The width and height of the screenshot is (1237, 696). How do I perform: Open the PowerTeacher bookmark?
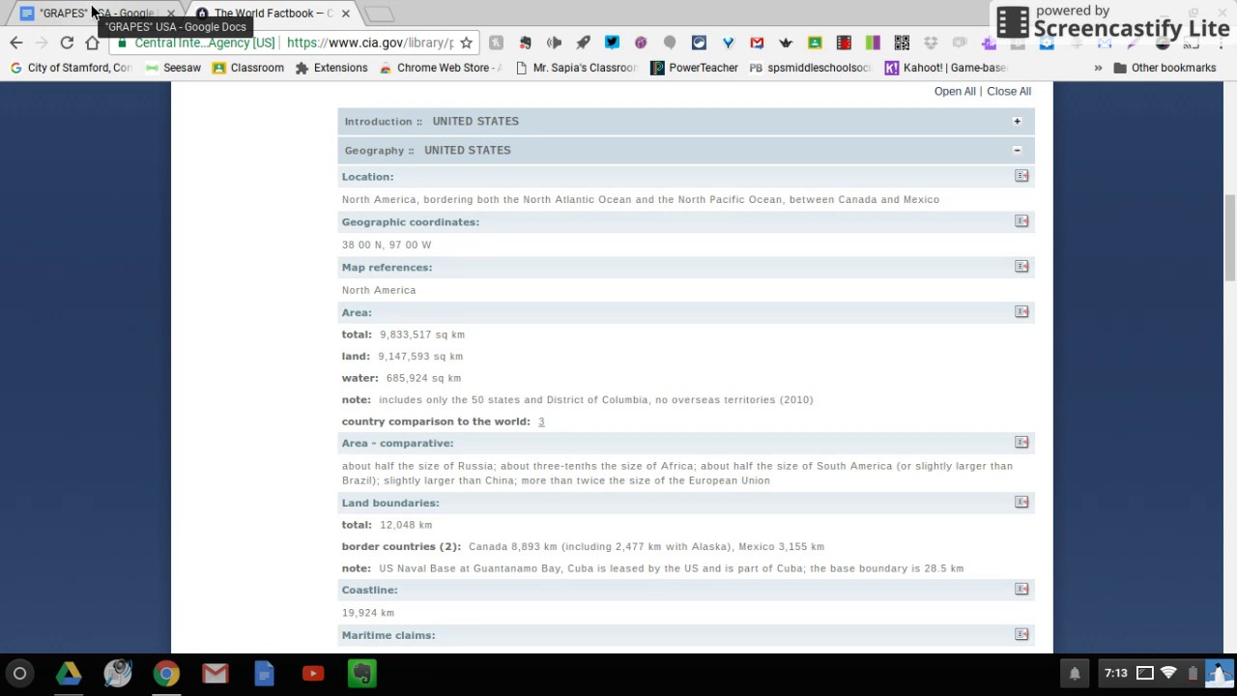(x=694, y=68)
